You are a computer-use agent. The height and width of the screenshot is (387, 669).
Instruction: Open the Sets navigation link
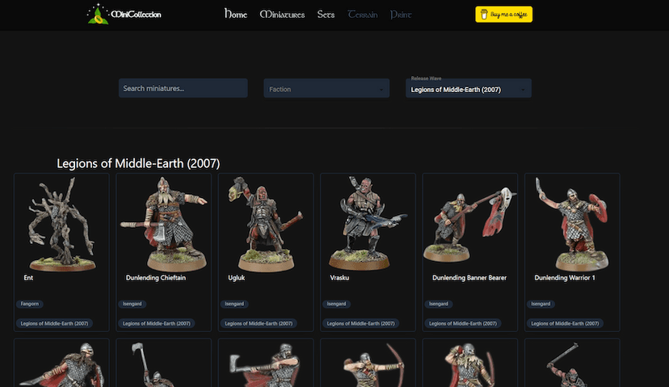[x=326, y=15]
